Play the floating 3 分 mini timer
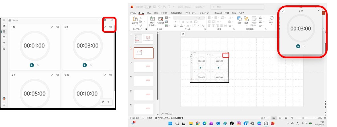337x127 pixels. (298, 46)
